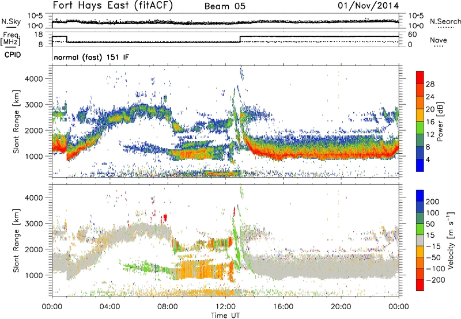This screenshot has height=319, width=461.
Task: Select the '100' tick on Velocity colorbar
Action: coord(433,212)
